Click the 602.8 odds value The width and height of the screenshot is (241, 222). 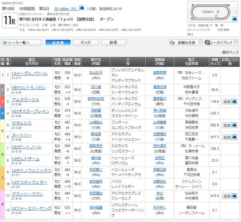coord(214,125)
